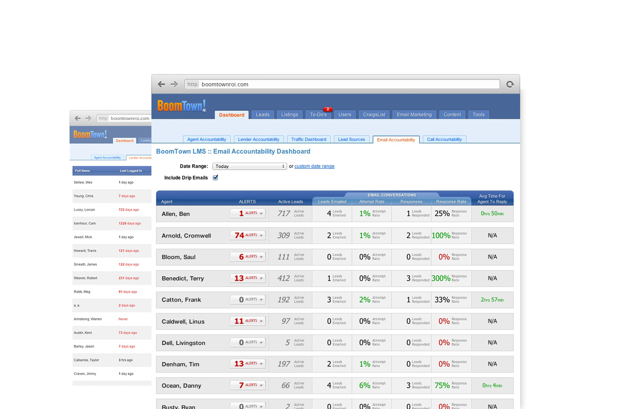Click back arrow in the background browser window
Image resolution: width=642 pixels, height=409 pixels.
point(77,118)
